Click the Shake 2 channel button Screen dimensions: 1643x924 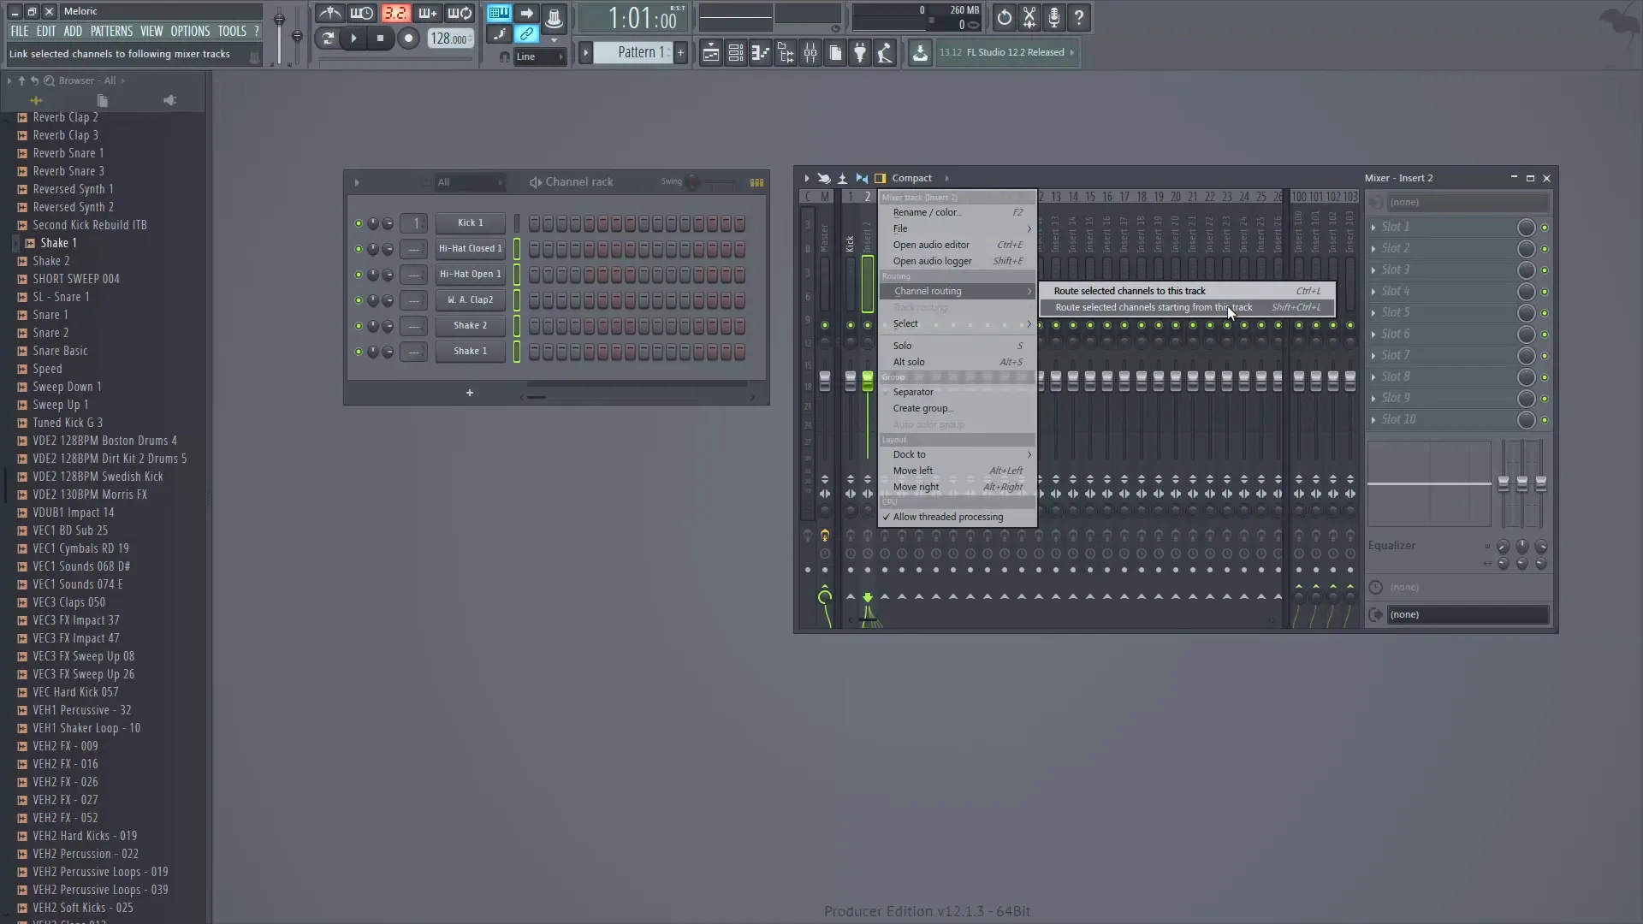click(x=470, y=325)
